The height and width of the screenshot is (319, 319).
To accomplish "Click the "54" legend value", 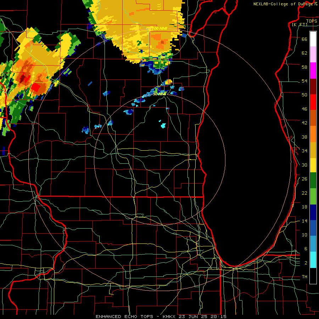I will coord(304,81).
